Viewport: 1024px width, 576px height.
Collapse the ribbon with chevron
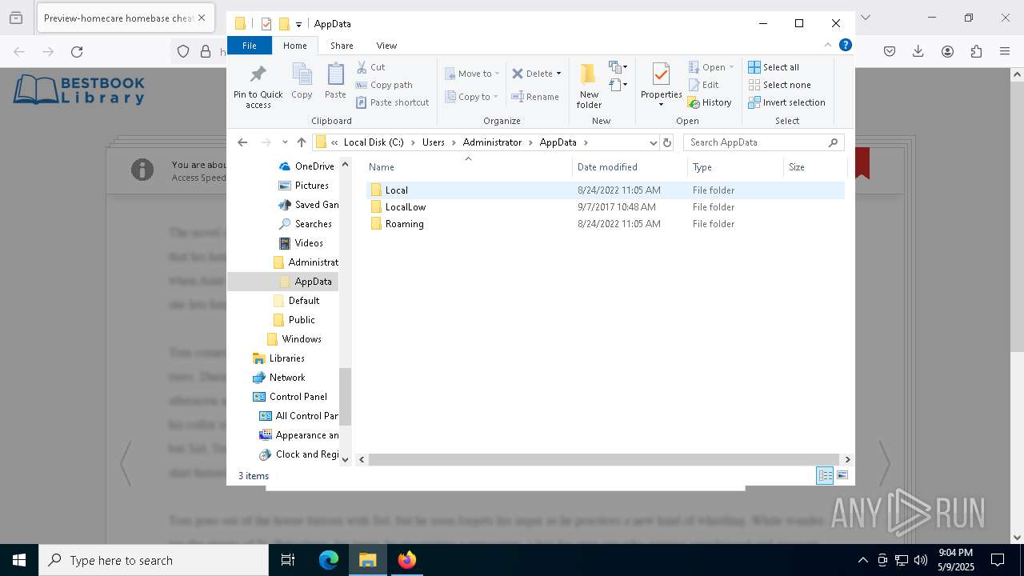tap(828, 45)
